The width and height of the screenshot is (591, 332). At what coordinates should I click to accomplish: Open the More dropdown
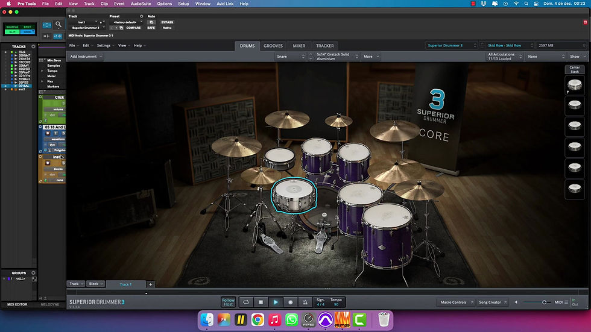(371, 57)
